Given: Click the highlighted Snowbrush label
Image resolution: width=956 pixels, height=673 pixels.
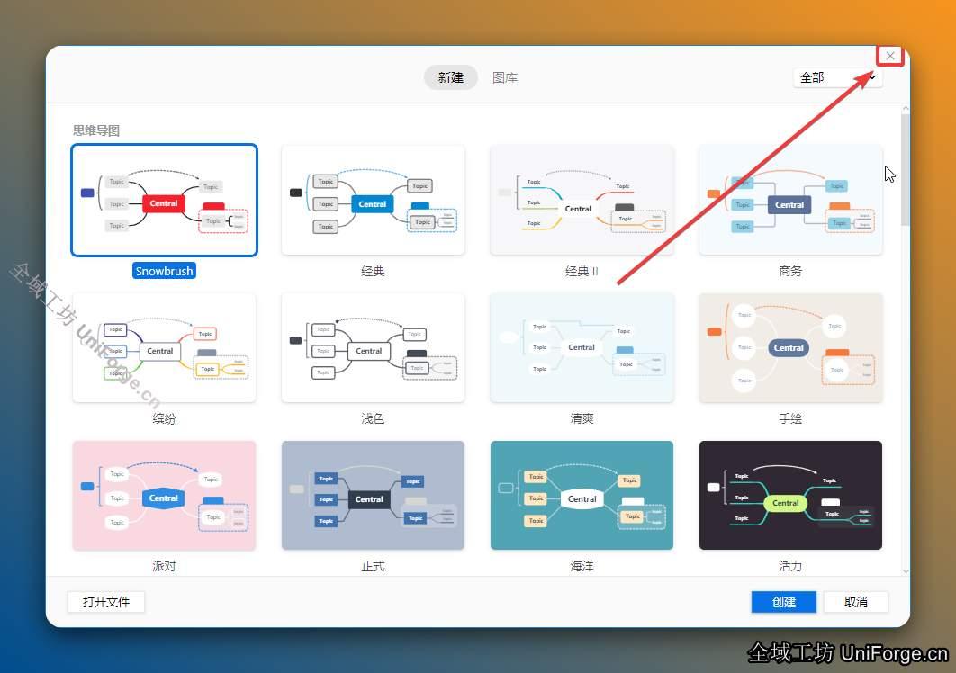Looking at the screenshot, I should 164,271.
